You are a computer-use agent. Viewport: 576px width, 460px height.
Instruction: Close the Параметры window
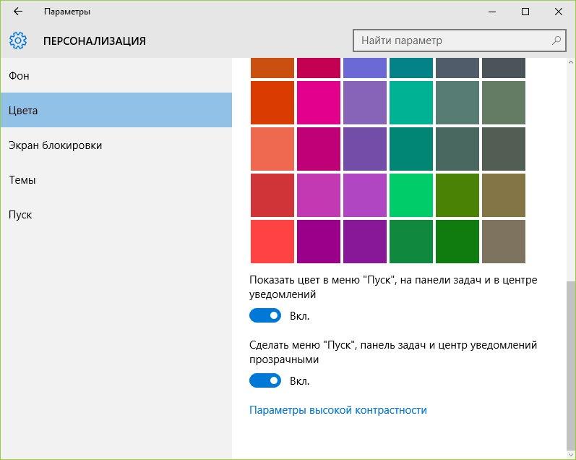tap(559, 12)
